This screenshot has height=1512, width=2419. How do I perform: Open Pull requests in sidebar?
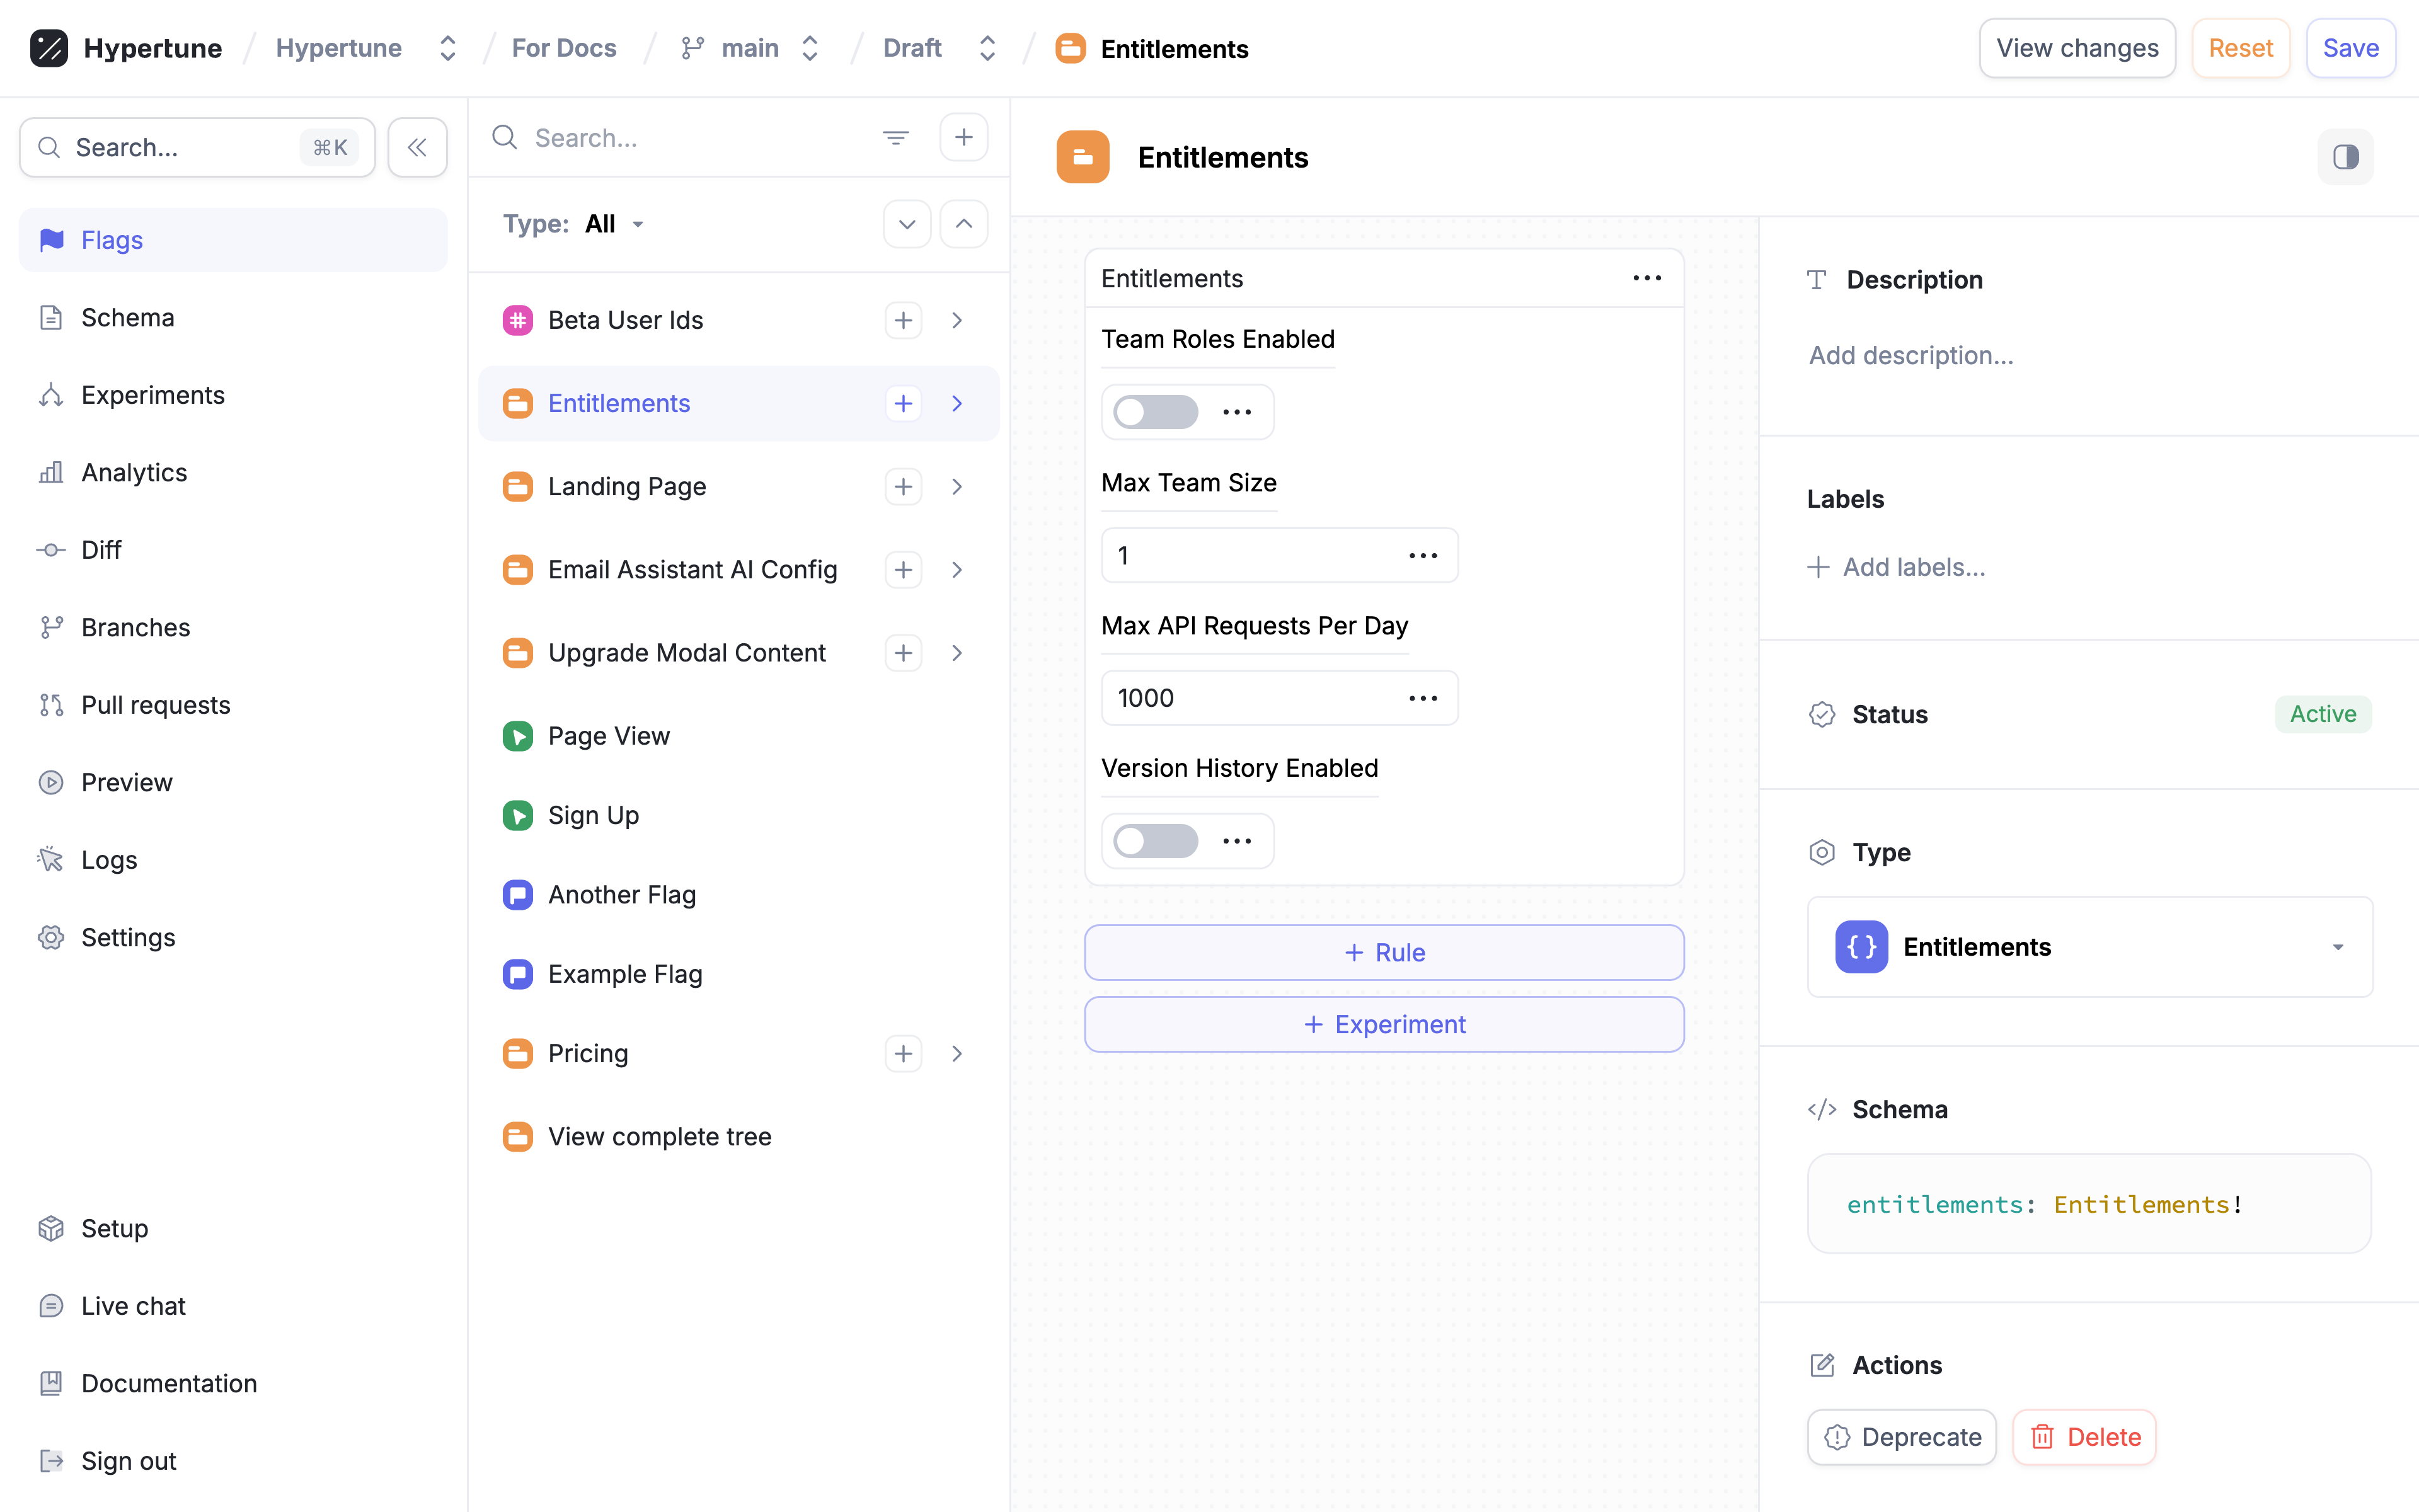(x=156, y=705)
